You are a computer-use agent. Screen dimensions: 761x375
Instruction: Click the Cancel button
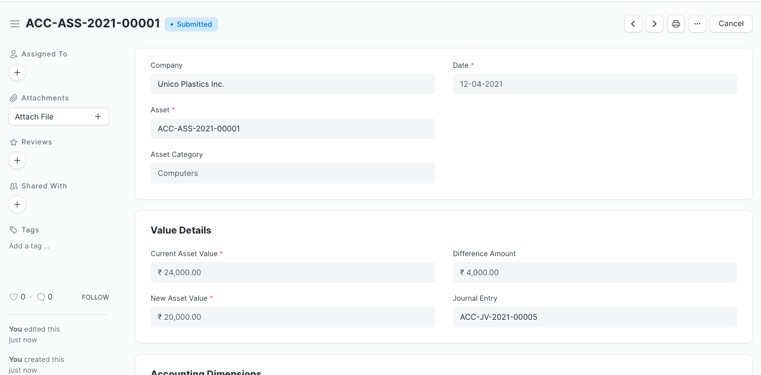[731, 24]
